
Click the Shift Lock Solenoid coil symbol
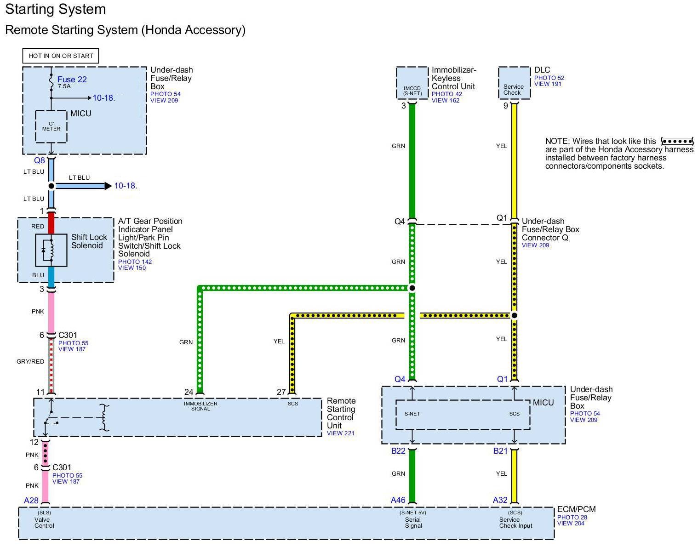(51, 250)
